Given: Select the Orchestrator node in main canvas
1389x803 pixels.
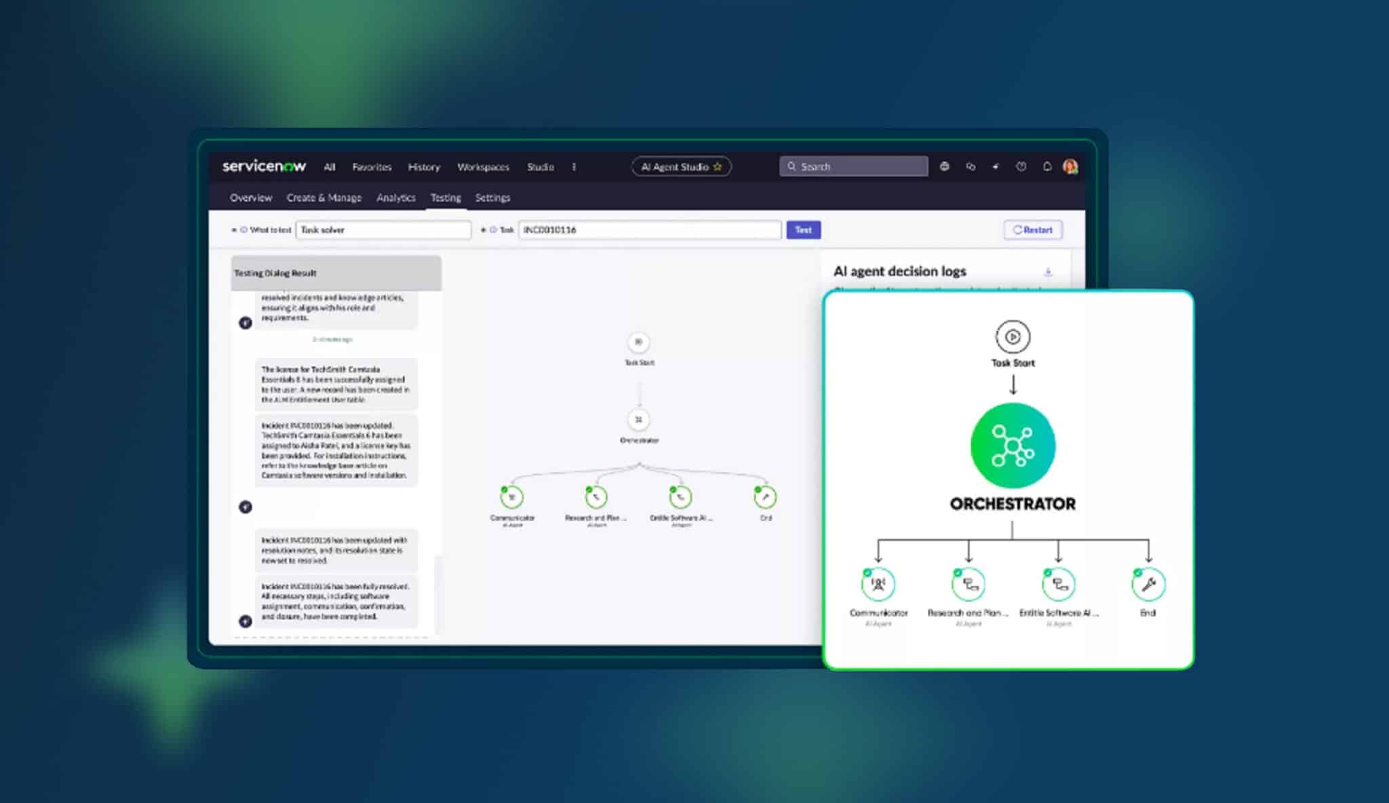Looking at the screenshot, I should (638, 420).
